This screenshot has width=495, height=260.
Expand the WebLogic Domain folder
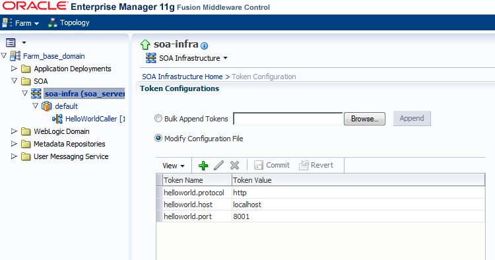click(x=14, y=131)
